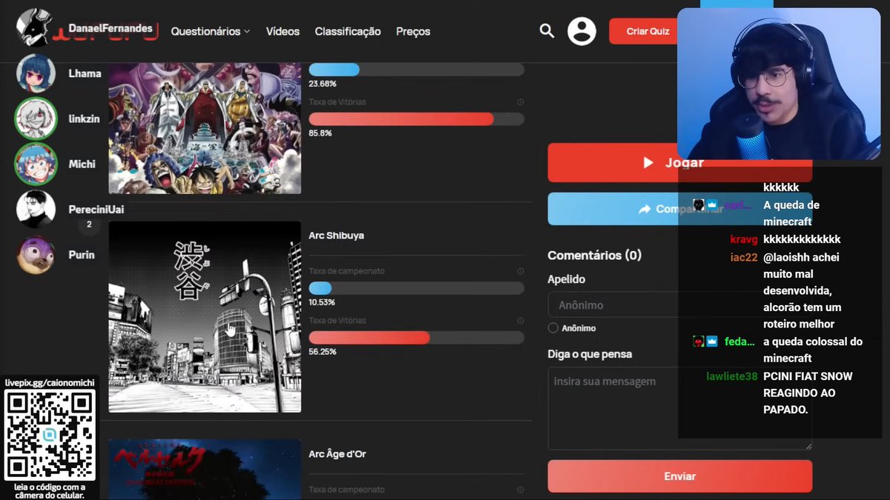Open the Preços menu item
Screen dimensions: 890x500
(413, 31)
